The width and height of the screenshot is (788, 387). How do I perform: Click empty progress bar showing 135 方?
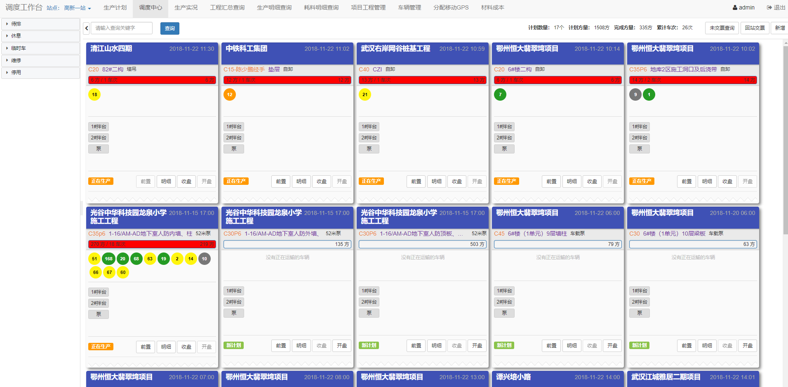[x=287, y=244]
